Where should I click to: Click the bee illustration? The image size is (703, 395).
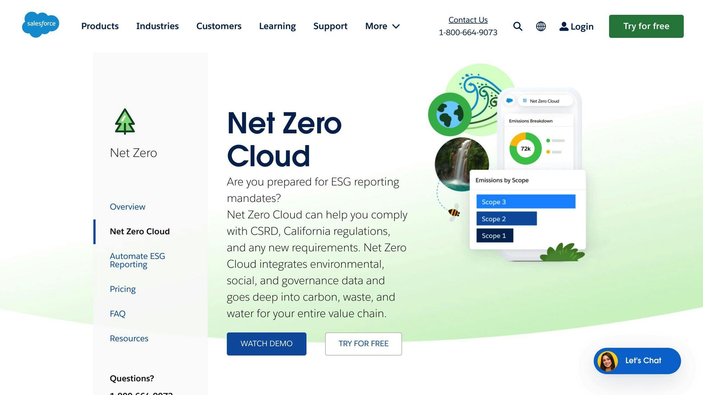click(454, 213)
